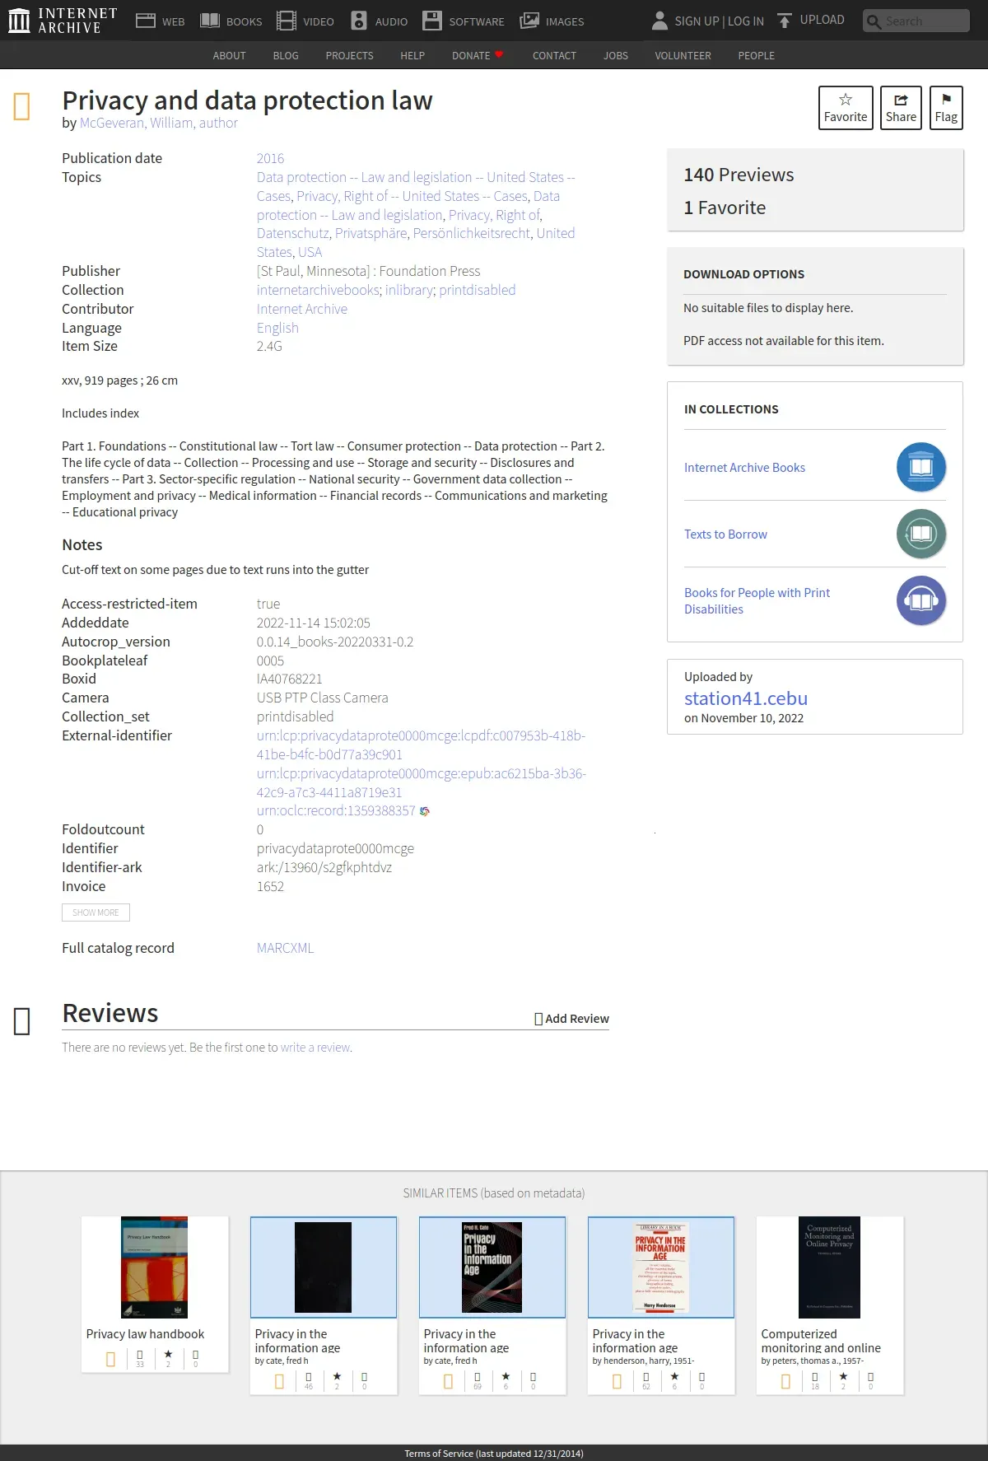
Task: Open Privacy in the information age by Henderson
Action: [x=660, y=1267]
